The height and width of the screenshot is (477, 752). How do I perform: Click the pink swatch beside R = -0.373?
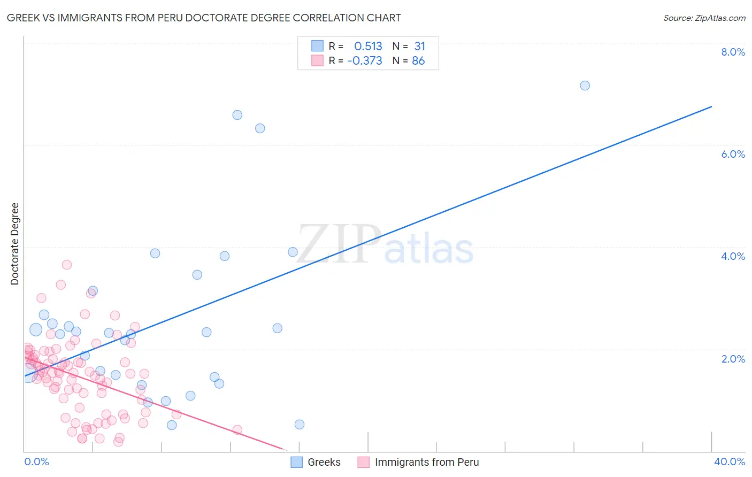(x=318, y=60)
